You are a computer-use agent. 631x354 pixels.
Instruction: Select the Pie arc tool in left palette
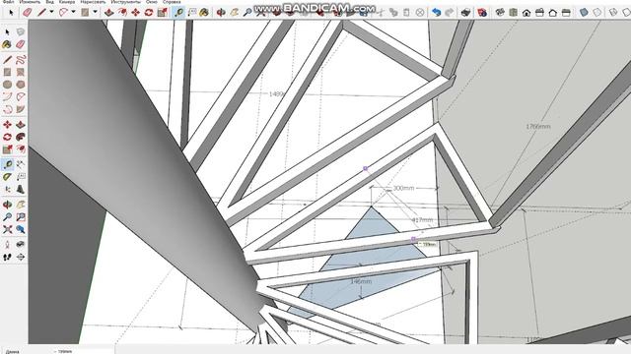[20, 109]
